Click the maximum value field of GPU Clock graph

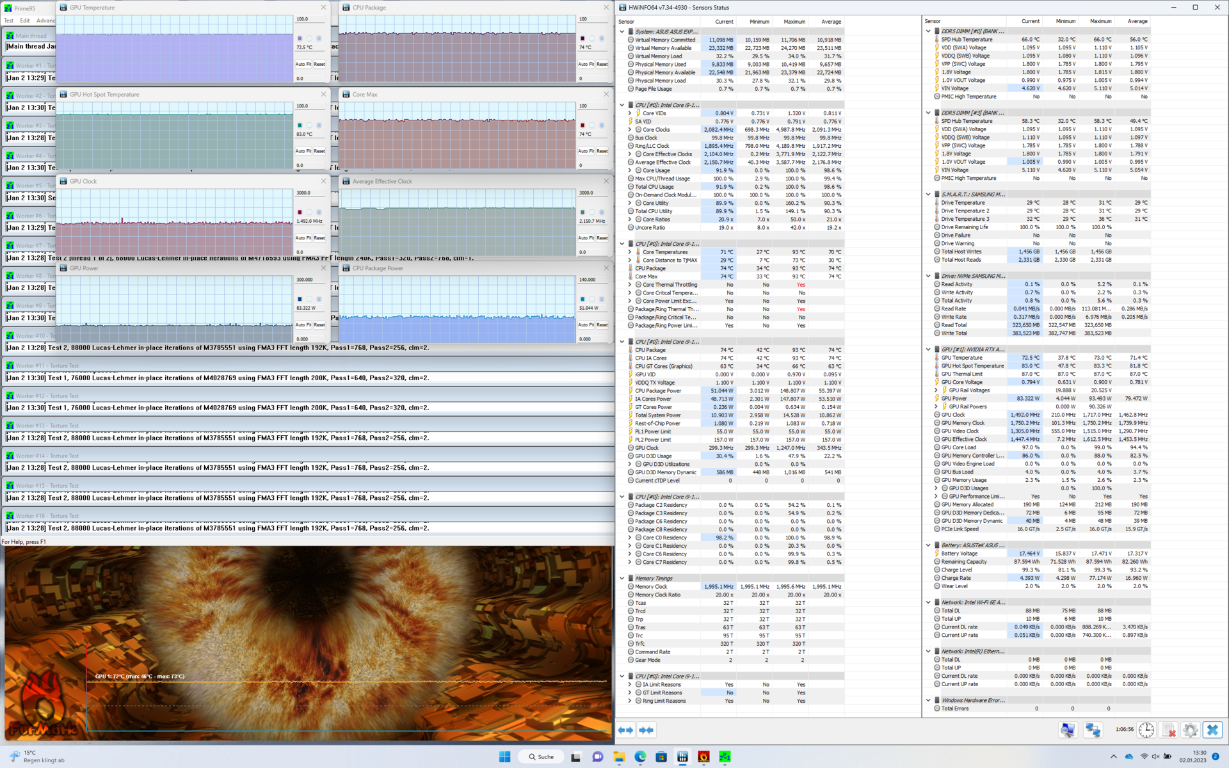tap(310, 193)
